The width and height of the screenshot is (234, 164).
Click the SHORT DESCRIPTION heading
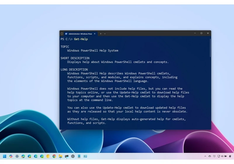[75, 58]
